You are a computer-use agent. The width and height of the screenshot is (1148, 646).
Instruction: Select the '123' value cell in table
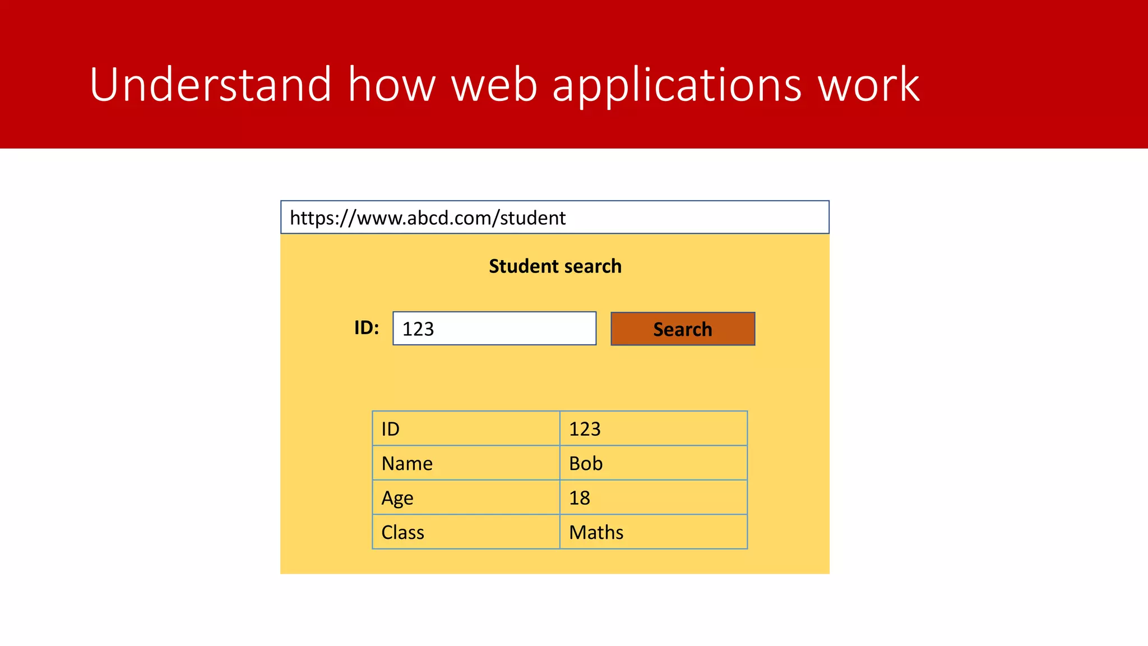coord(654,428)
